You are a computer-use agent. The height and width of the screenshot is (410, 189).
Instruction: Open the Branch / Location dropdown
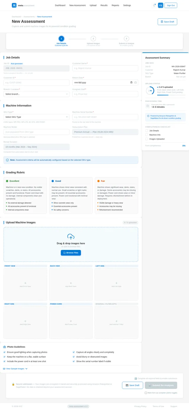tap(36, 94)
